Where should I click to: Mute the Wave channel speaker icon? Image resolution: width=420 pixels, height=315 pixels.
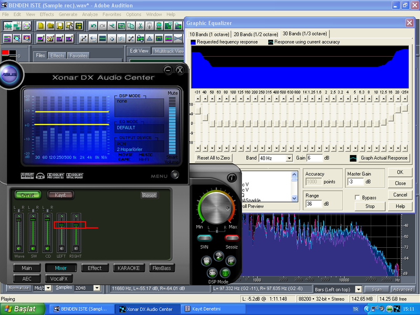click(19, 249)
